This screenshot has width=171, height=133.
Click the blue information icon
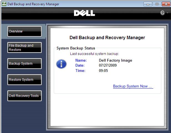pos(61,64)
